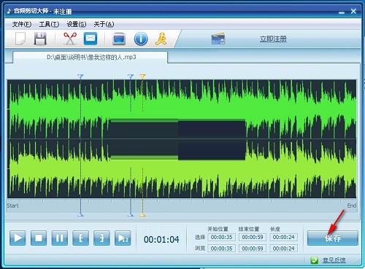Open the 文件(F) menu
Screen dimensions: 365x269
(x=22, y=24)
